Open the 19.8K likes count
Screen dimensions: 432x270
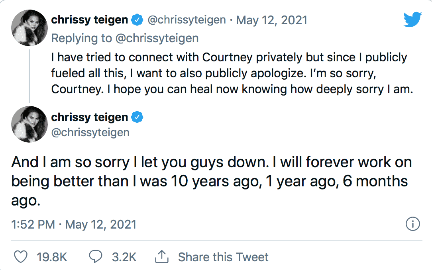click(52, 257)
